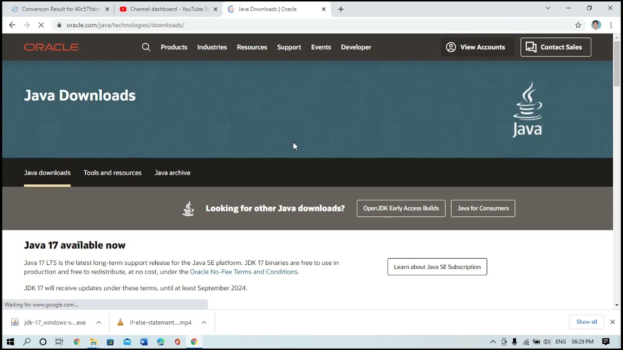Open the site search magnifier icon
Image resolution: width=623 pixels, height=350 pixels.
click(x=146, y=47)
